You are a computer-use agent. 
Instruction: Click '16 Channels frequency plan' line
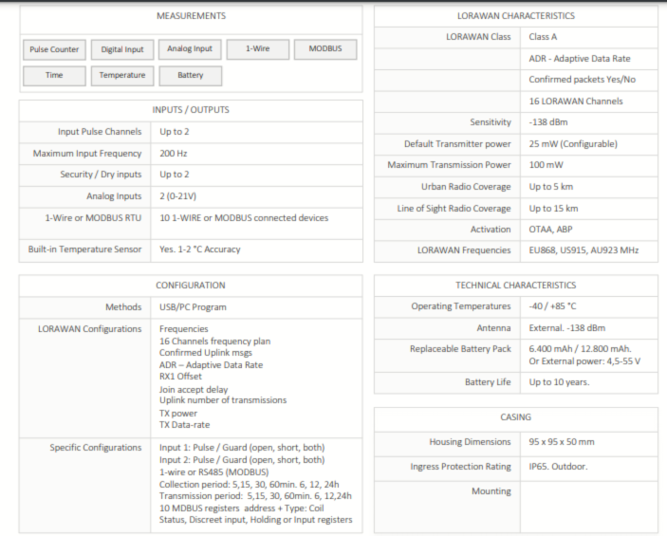pyautogui.click(x=214, y=342)
